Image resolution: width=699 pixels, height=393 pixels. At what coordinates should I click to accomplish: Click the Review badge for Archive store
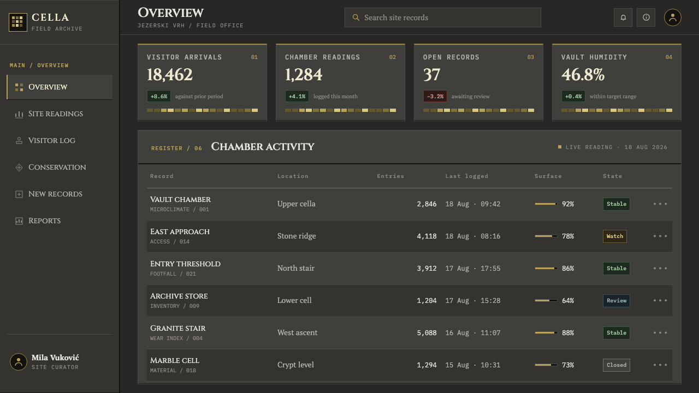tap(617, 301)
